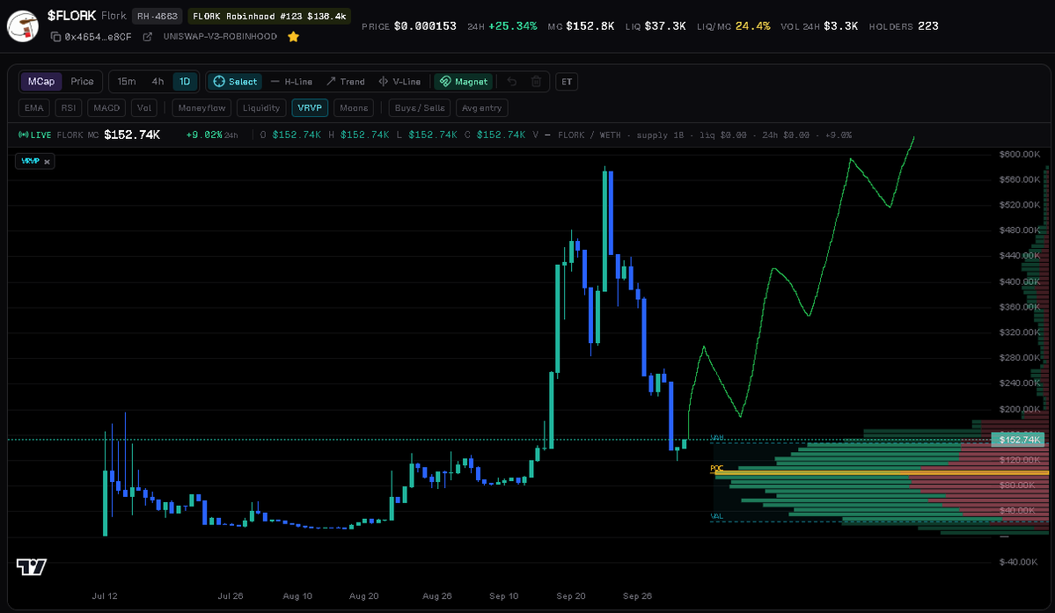This screenshot has height=613, width=1055.
Task: Activate the Select crosshair tool
Action: click(x=235, y=81)
